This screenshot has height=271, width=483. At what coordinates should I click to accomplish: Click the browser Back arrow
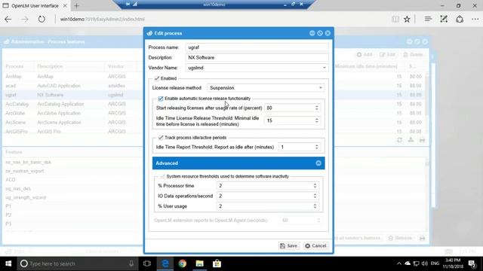point(8,19)
